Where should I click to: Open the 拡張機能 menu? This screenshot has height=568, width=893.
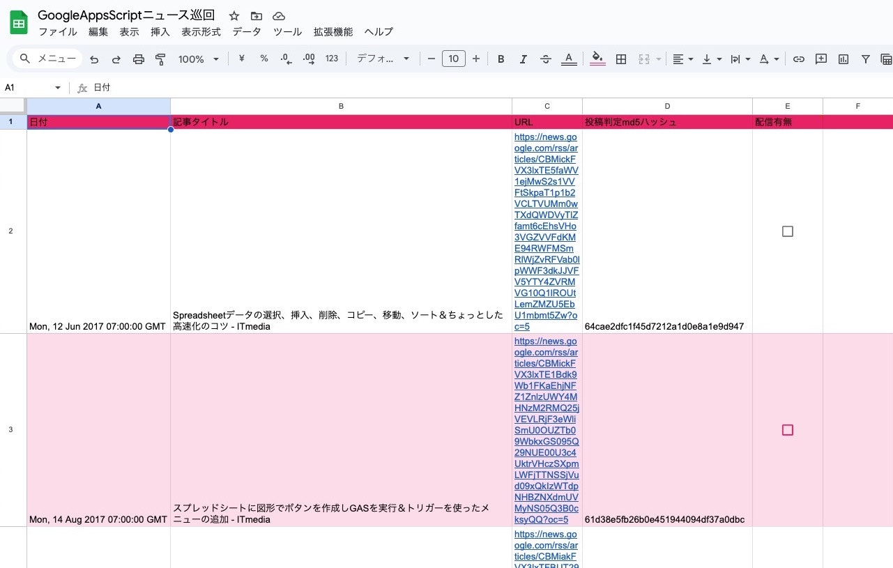[x=333, y=31]
